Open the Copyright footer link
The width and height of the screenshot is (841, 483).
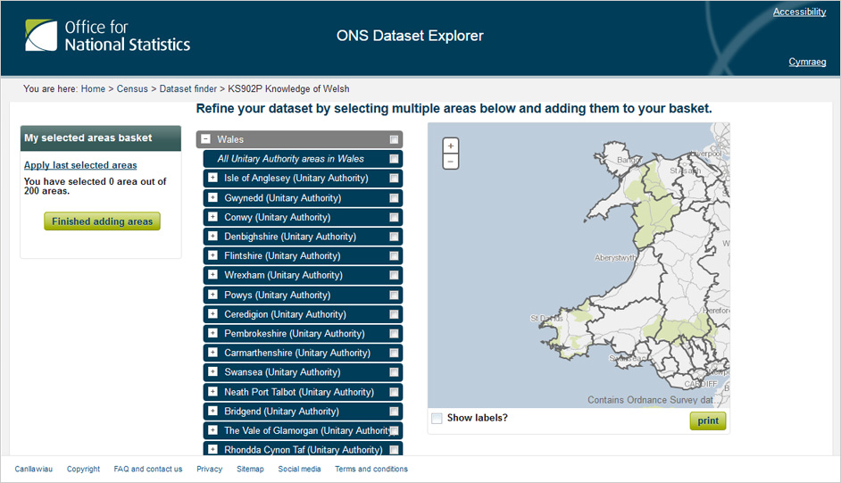pos(83,469)
